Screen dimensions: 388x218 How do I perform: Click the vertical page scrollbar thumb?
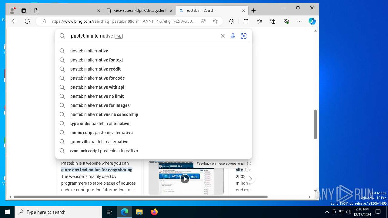tap(315, 124)
